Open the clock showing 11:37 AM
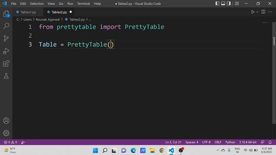The height and width of the screenshot is (155, 276). (267, 150)
